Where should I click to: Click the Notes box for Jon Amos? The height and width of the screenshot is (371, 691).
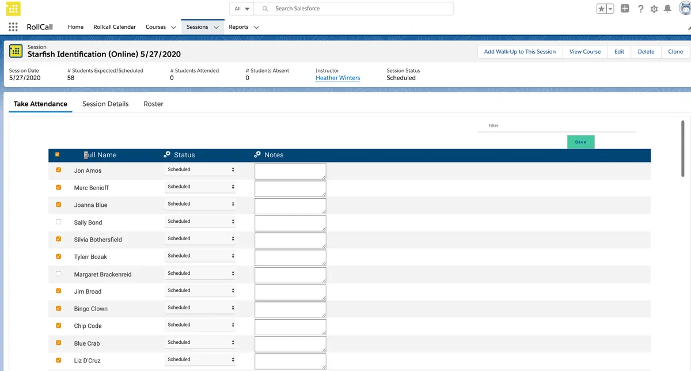pos(290,171)
